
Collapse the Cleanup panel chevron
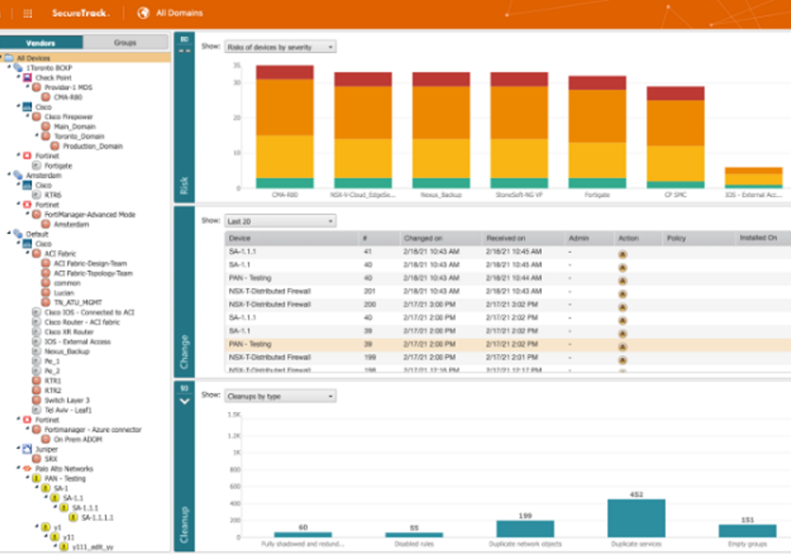(x=183, y=400)
